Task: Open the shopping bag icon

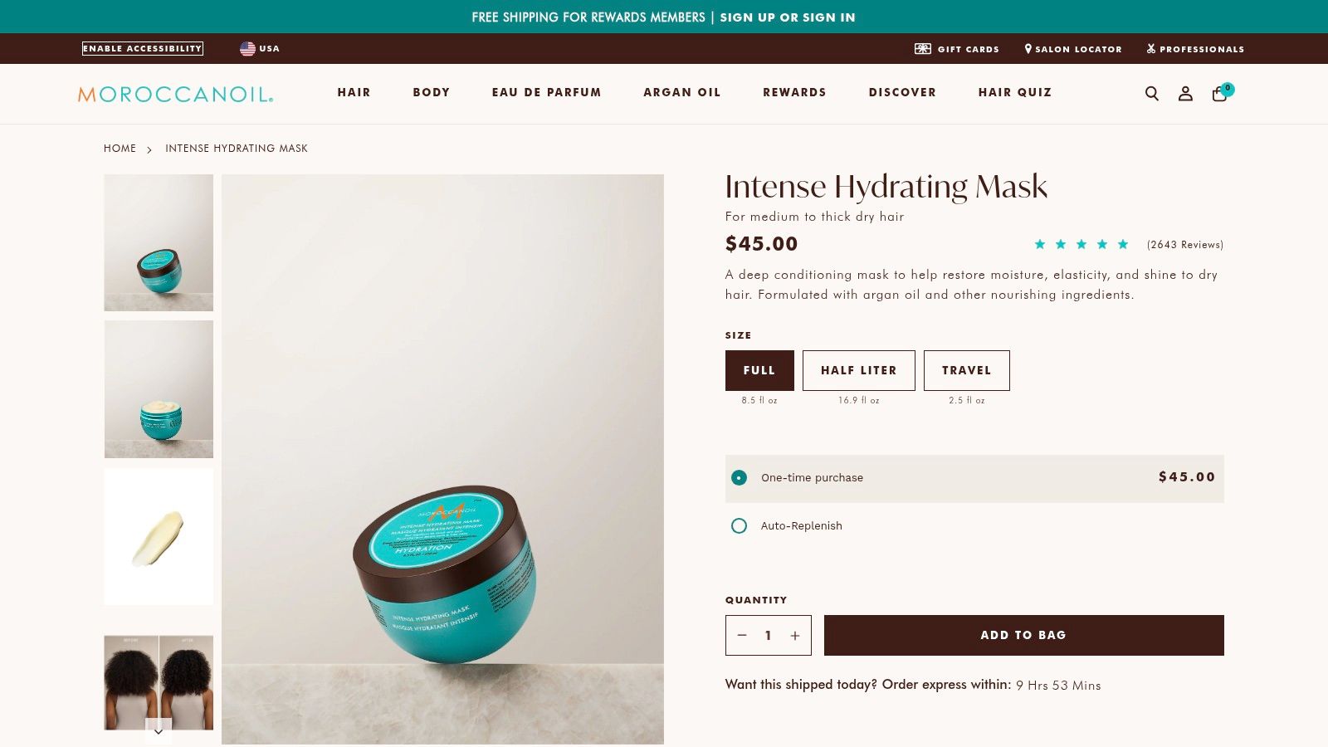Action: tap(1220, 93)
